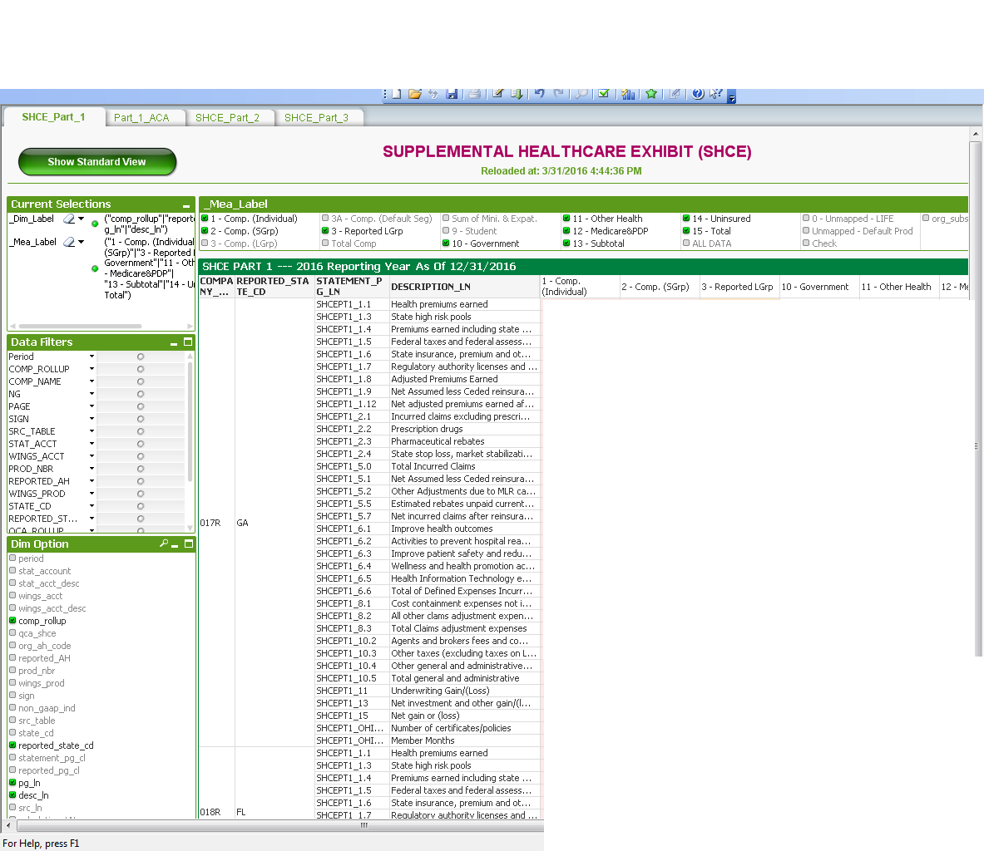The width and height of the screenshot is (984, 851).
Task: Open the _Mea_Label dropdown arrow
Action: point(81,242)
